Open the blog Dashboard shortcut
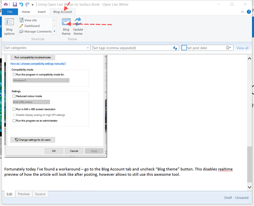 tap(30, 26)
